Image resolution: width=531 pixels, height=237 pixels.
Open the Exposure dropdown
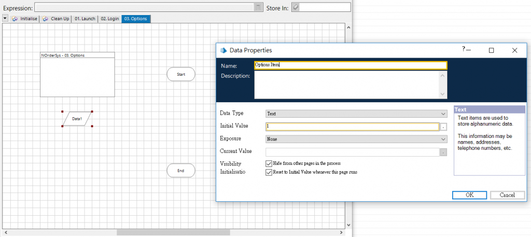[x=356, y=139]
